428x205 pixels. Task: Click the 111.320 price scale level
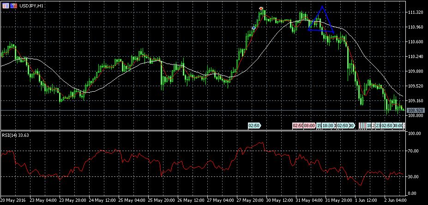click(416, 12)
